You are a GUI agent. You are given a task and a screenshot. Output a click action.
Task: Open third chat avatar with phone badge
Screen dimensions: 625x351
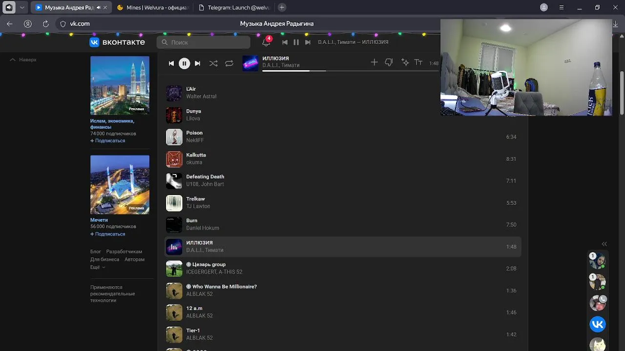[598, 303]
